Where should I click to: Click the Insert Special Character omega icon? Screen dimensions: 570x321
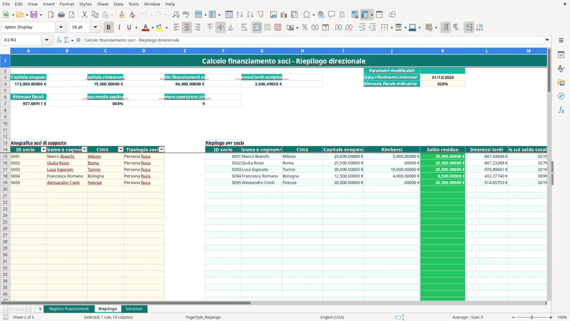click(306, 15)
